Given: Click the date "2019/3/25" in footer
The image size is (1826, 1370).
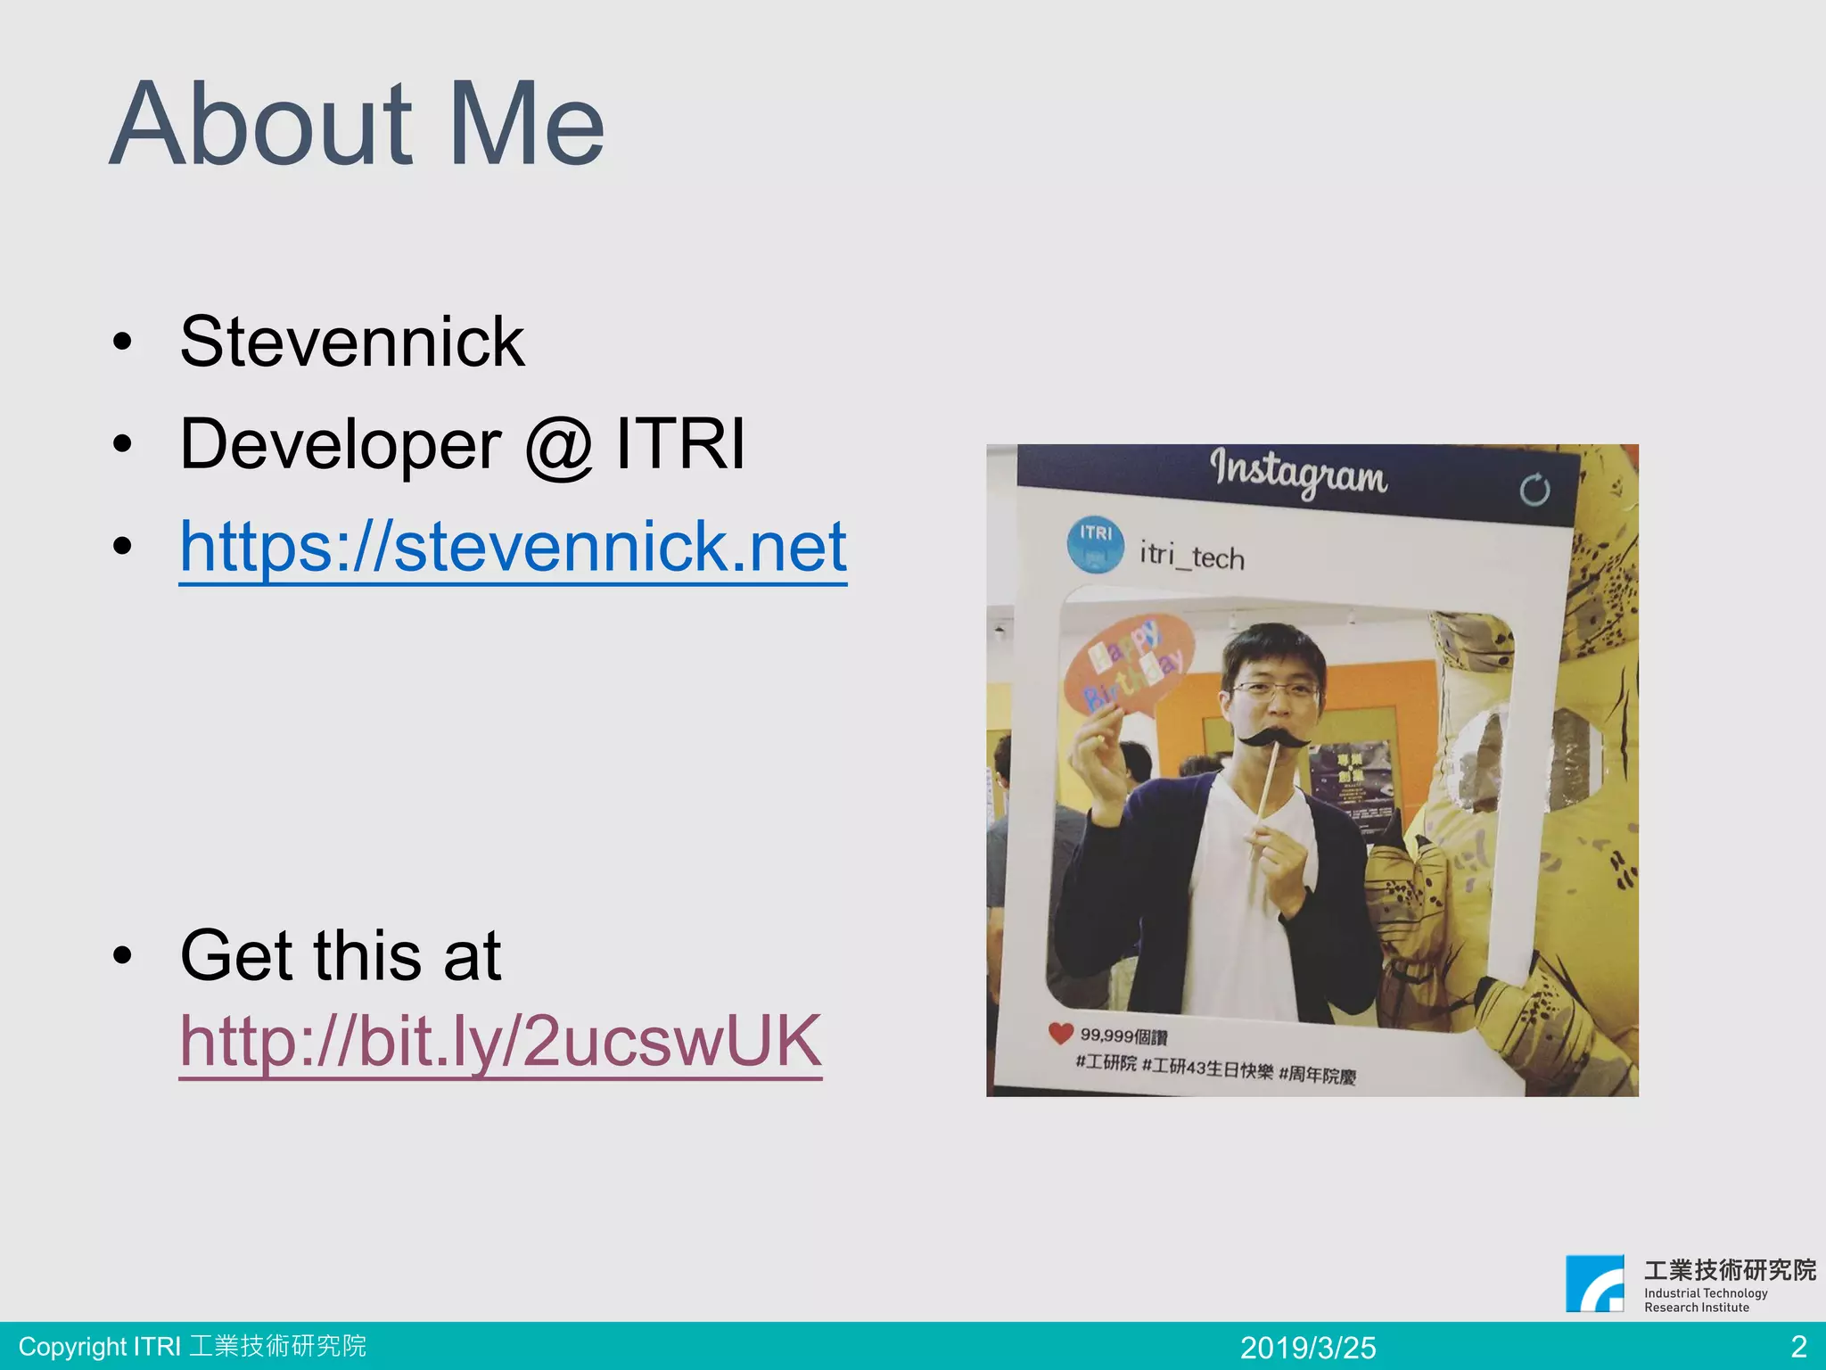Looking at the screenshot, I should pos(1308,1347).
